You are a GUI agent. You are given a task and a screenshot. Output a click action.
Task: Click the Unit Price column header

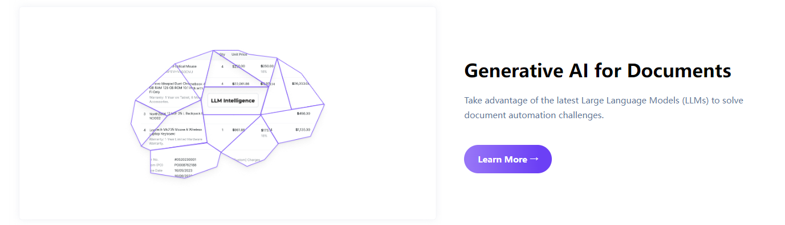pos(239,55)
